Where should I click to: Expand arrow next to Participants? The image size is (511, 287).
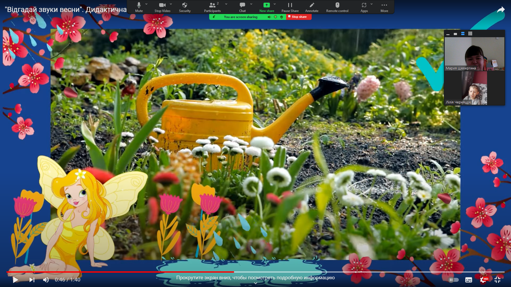tap(226, 4)
